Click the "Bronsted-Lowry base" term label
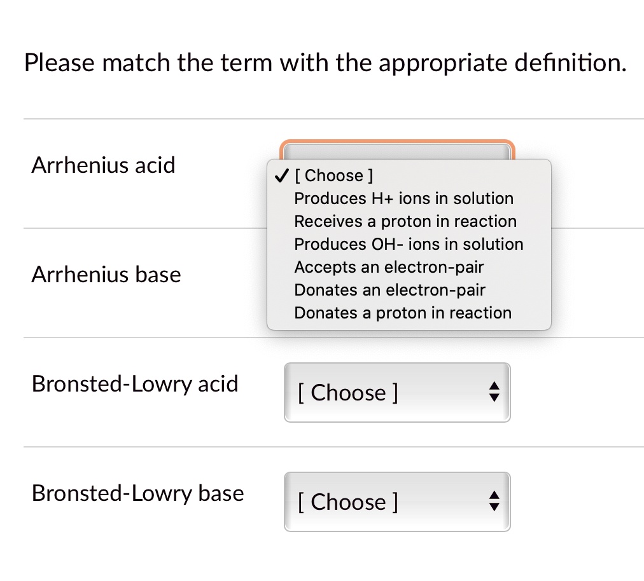Viewport: 644px width, 581px height. pos(137,493)
